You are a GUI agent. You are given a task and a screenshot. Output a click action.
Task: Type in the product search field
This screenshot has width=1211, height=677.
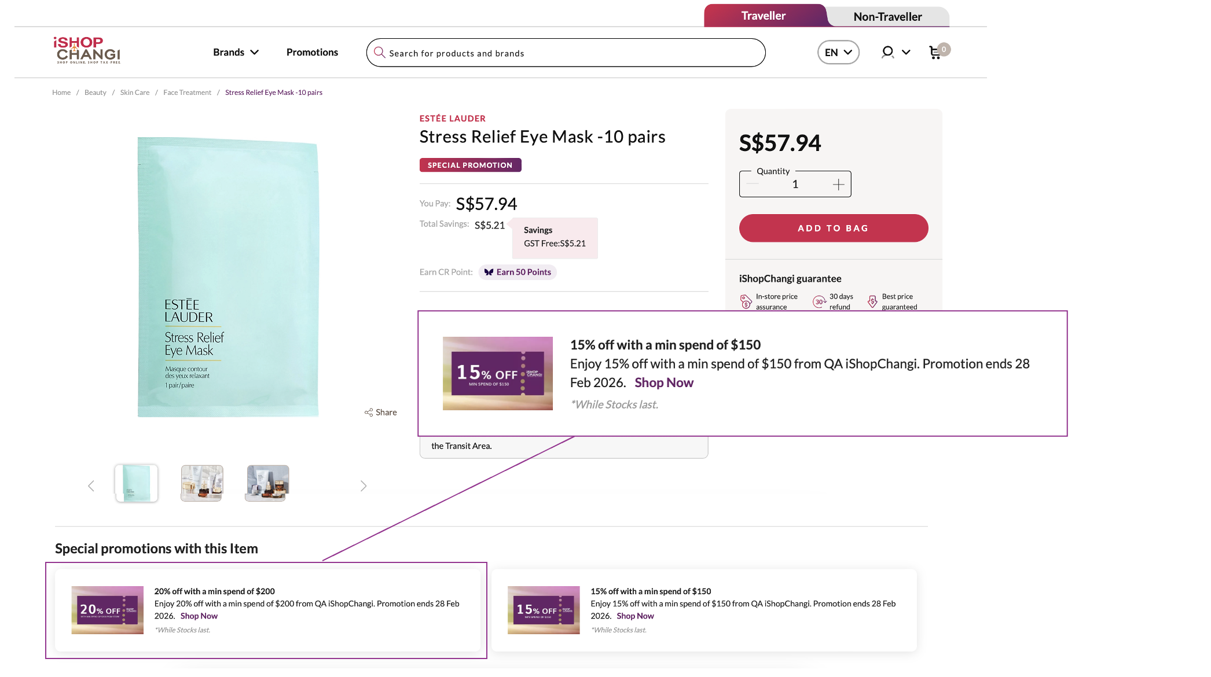573,53
